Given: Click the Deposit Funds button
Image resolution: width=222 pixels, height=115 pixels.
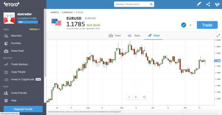Looking at the screenshot, I should tap(23, 109).
